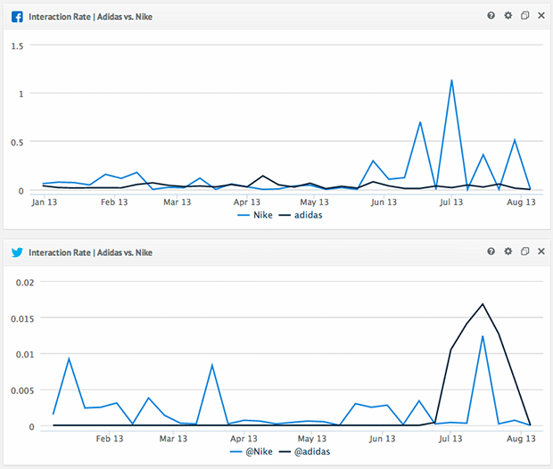Click the Feb 13 axis label on Twitter chart

(x=110, y=439)
